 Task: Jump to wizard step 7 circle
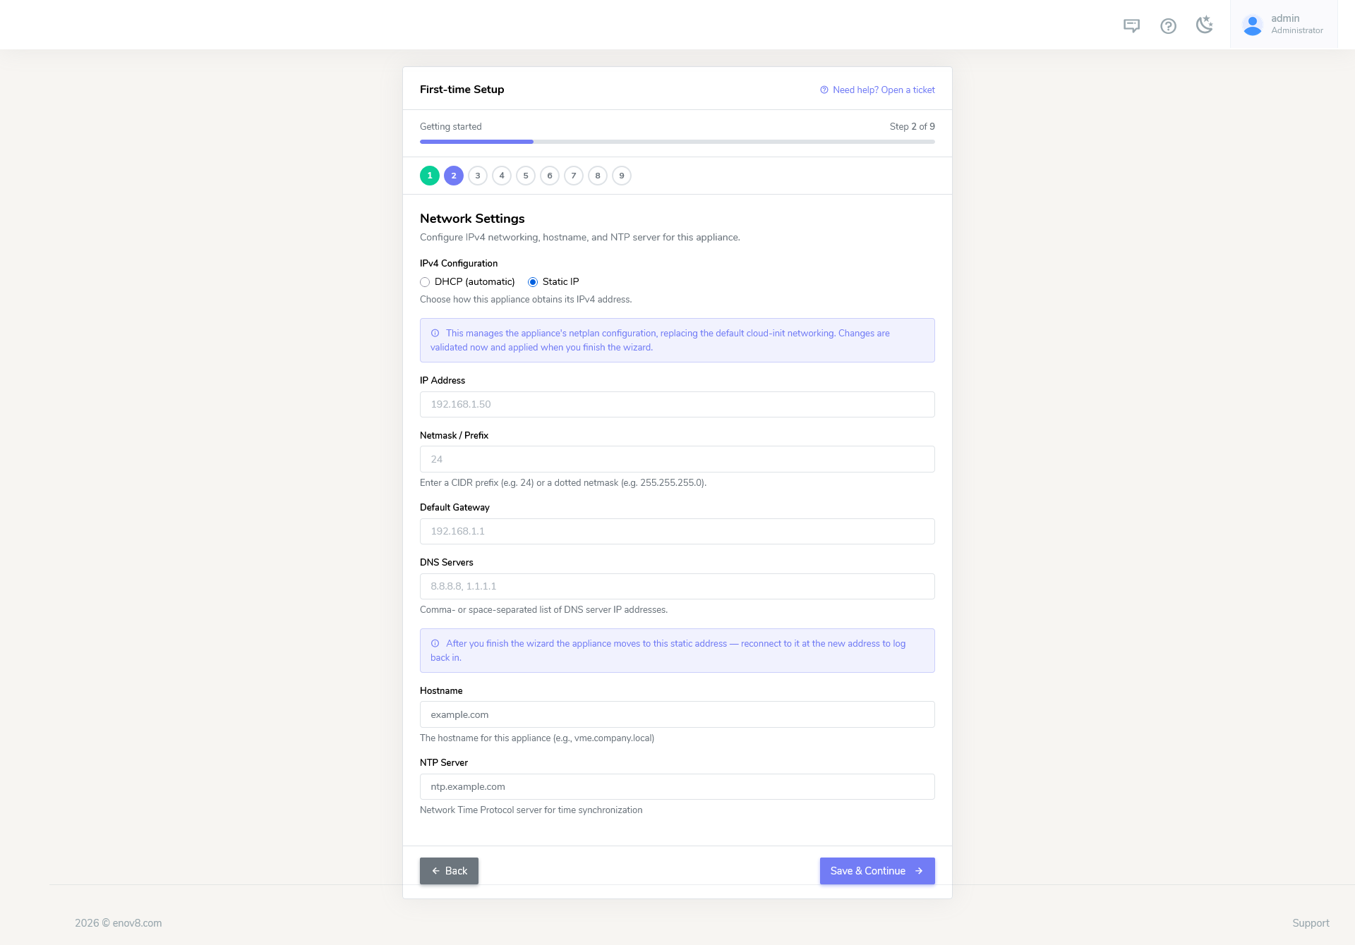(x=574, y=176)
